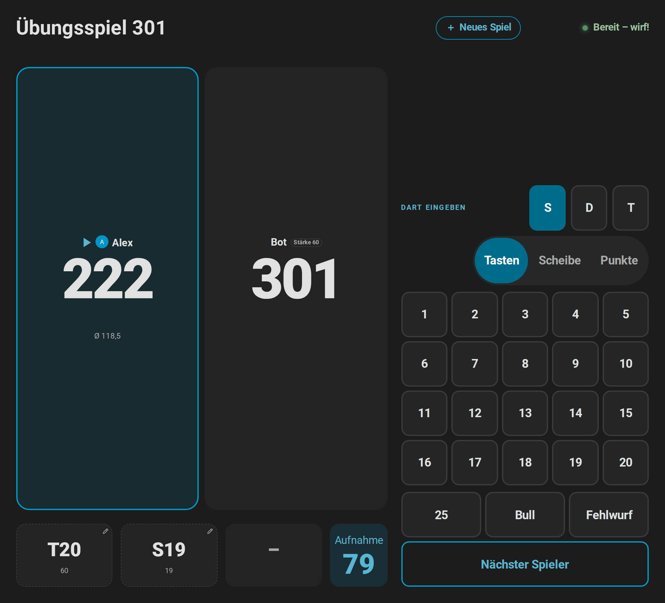Tap number key 19
Image resolution: width=665 pixels, height=603 pixels.
(575, 462)
